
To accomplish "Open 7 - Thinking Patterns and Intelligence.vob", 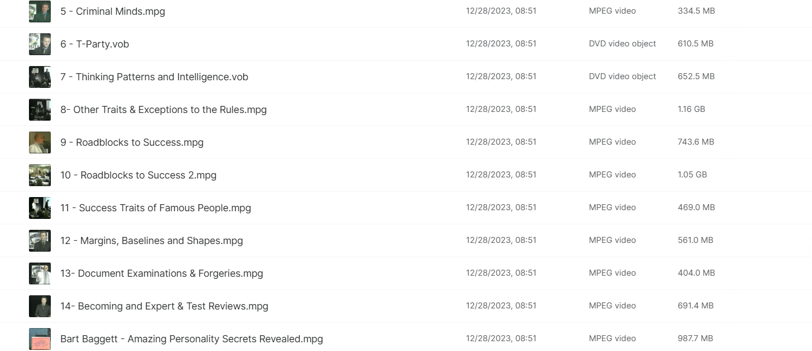I will (x=154, y=77).
